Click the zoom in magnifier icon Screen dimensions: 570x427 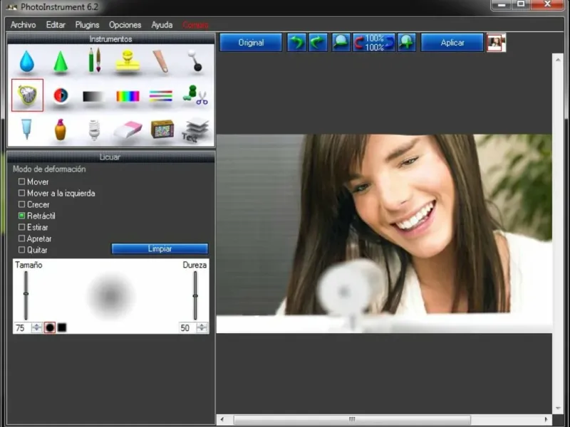(x=407, y=43)
